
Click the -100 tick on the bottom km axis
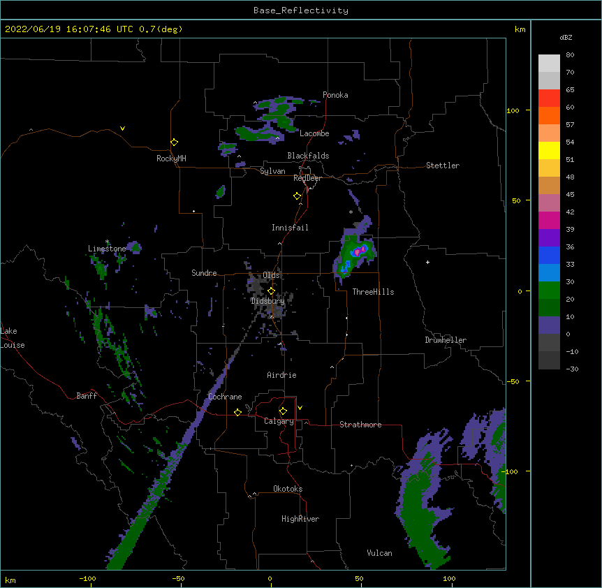[x=87, y=578]
